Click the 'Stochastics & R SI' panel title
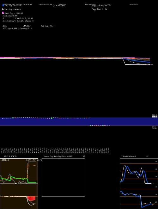158x209 pixels. 135,156
